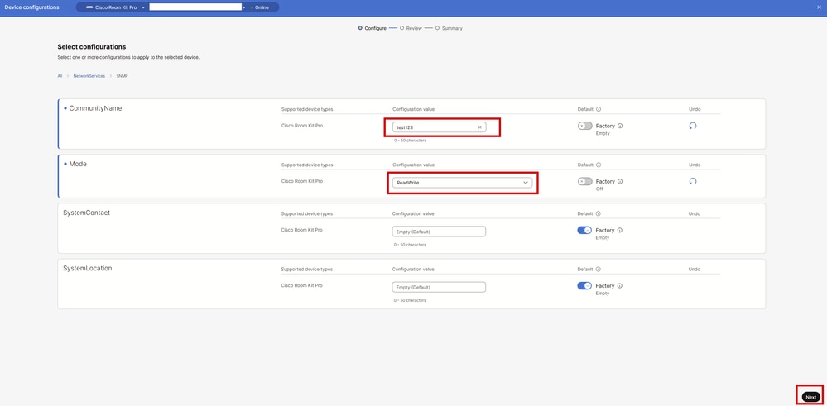Screen dimensions: 827x406
Task: Open info icon next to Mode Factory label
Action: [x=620, y=181]
